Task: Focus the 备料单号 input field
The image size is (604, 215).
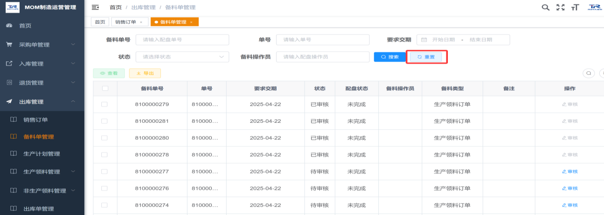Action: pos(182,39)
